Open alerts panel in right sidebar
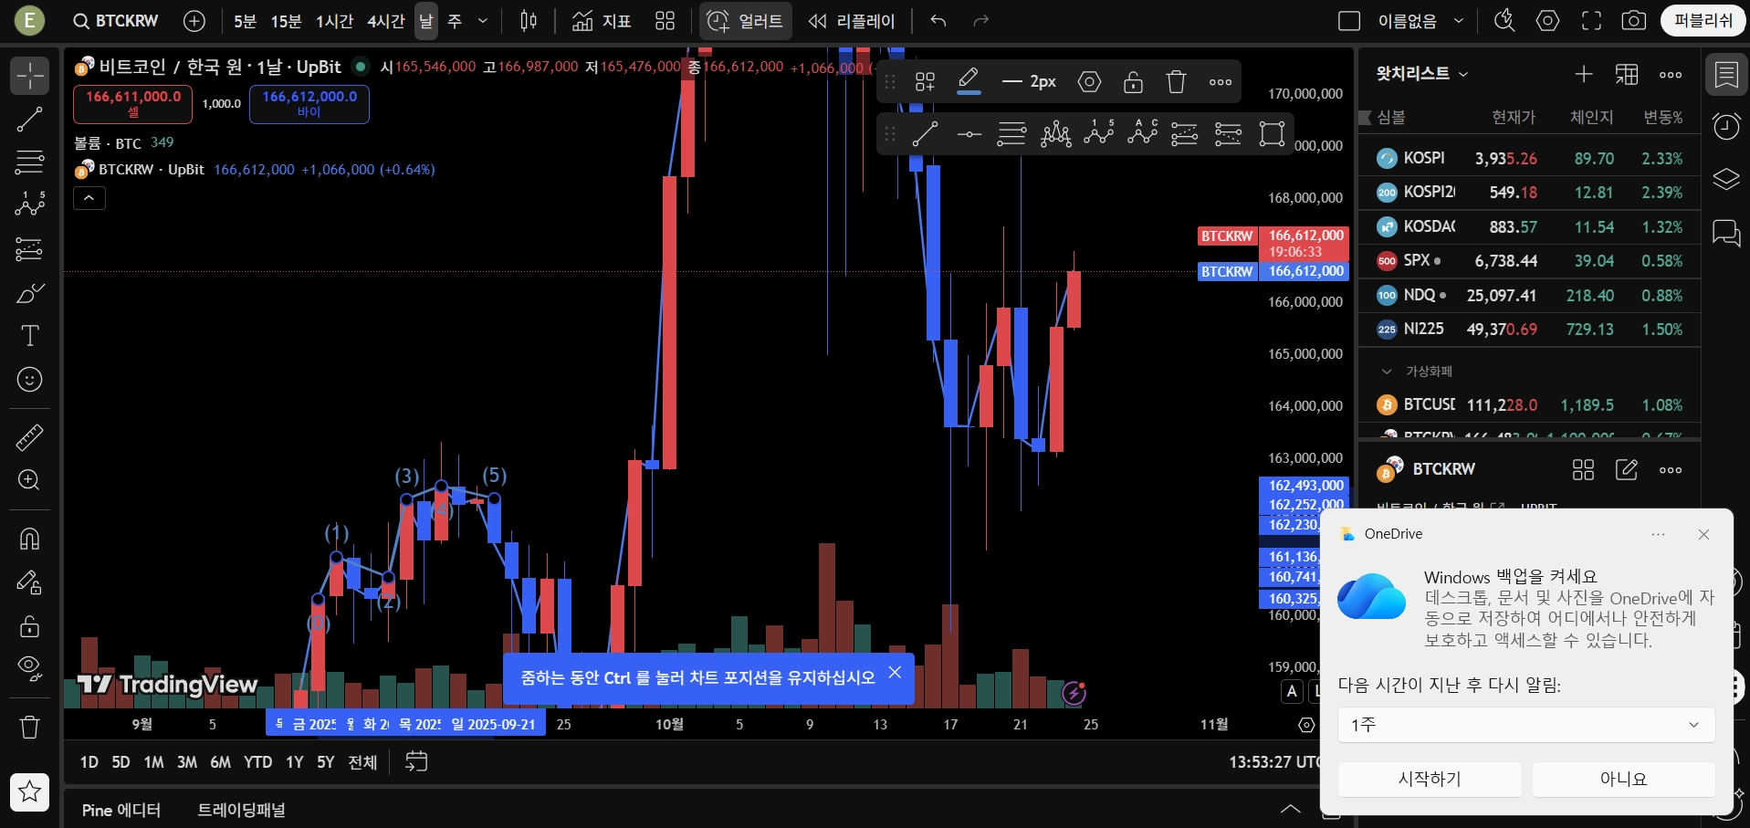Image resolution: width=1750 pixels, height=828 pixels. tap(1726, 127)
